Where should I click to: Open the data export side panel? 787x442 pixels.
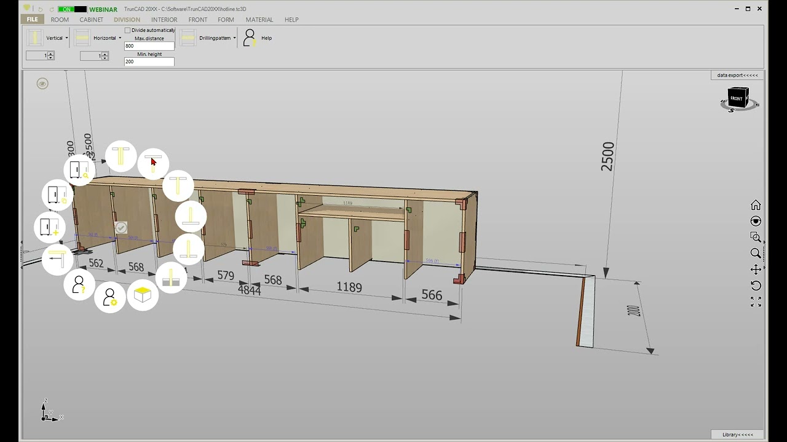pyautogui.click(x=737, y=76)
